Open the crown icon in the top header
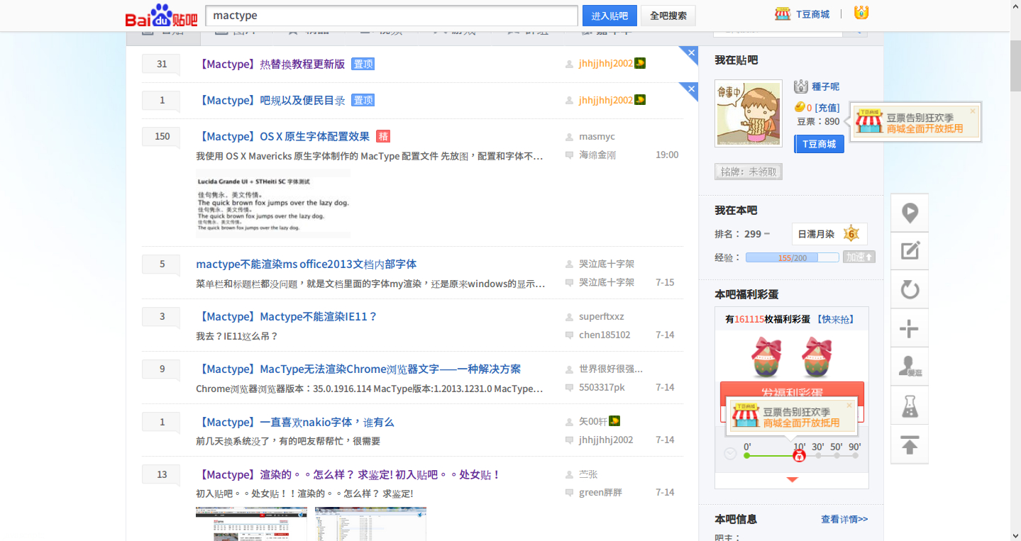Screen dimensions: 1021x541 point(861,13)
